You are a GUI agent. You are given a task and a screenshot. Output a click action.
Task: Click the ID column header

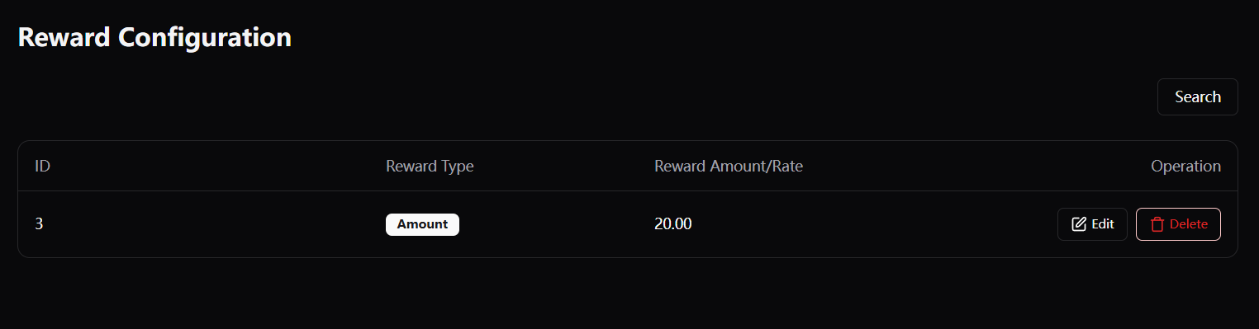43,166
